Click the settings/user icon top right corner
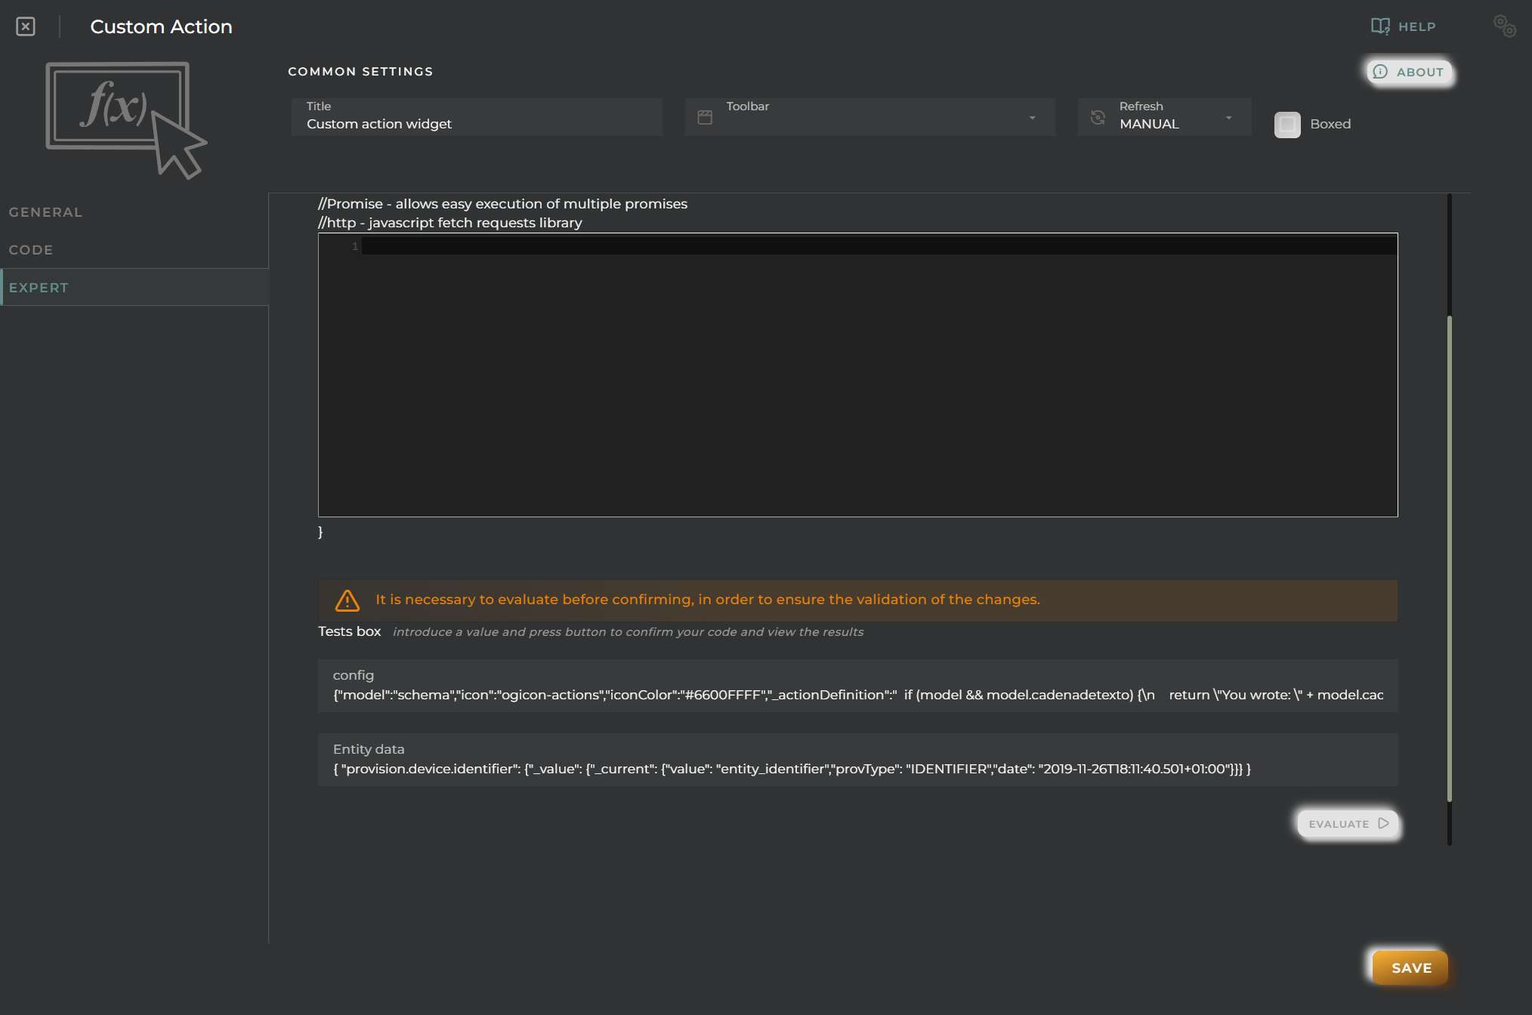 1503,25
